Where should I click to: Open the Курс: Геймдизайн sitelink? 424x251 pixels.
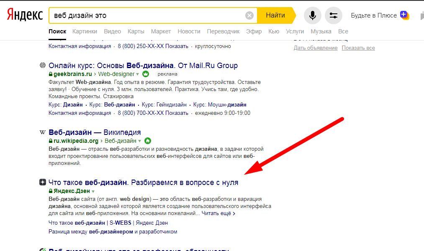click(x=164, y=105)
